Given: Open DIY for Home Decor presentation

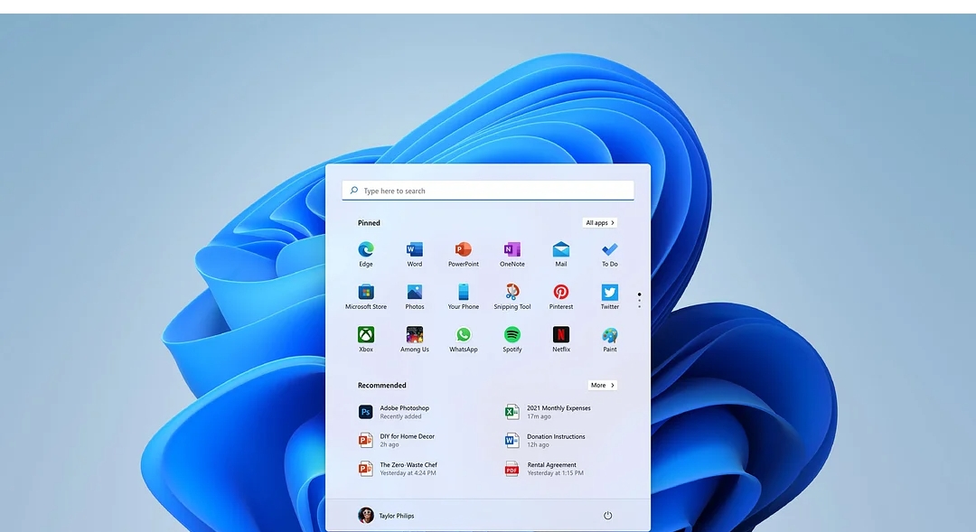Looking at the screenshot, I should [x=397, y=440].
